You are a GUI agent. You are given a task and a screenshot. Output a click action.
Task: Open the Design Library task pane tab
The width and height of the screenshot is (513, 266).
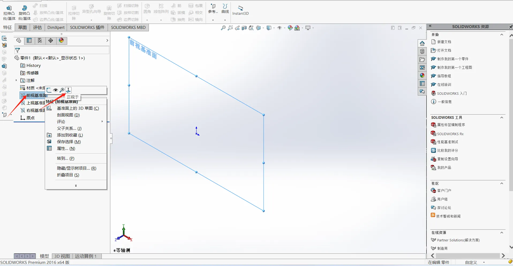(422, 51)
